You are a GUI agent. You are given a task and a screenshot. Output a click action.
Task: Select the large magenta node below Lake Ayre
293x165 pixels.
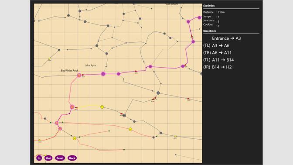[103, 74]
